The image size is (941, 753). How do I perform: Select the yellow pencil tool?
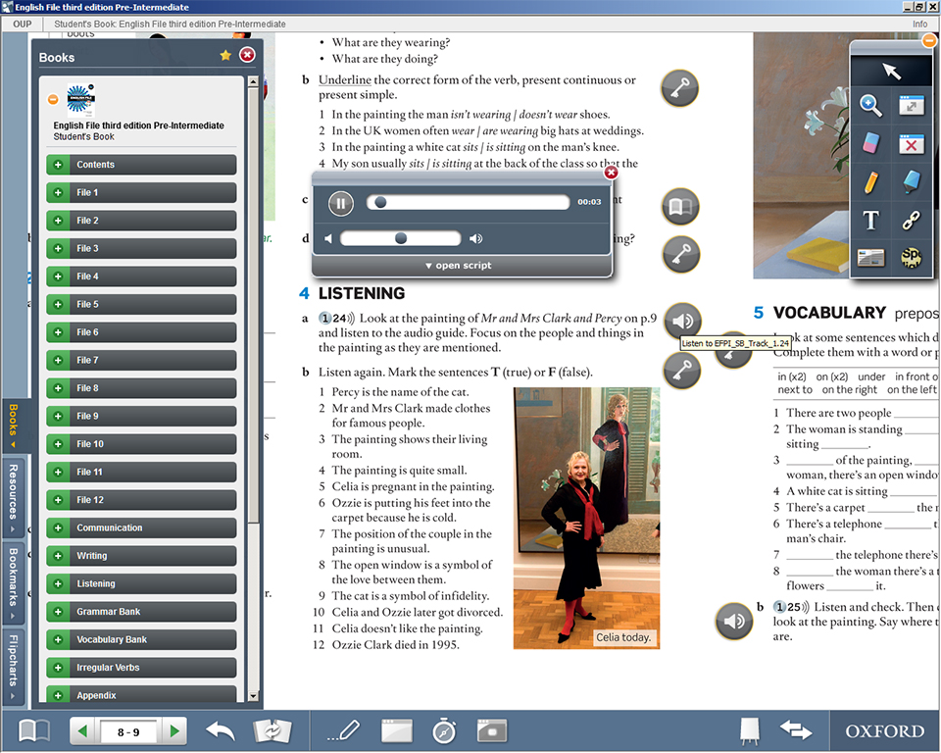point(870,182)
